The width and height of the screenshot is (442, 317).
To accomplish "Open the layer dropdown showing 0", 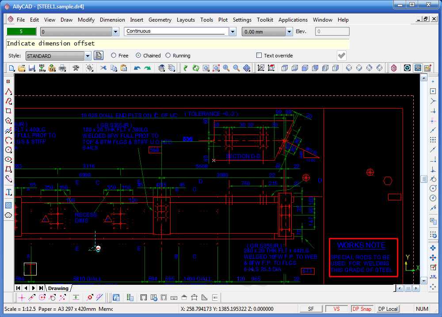I will coord(115,31).
